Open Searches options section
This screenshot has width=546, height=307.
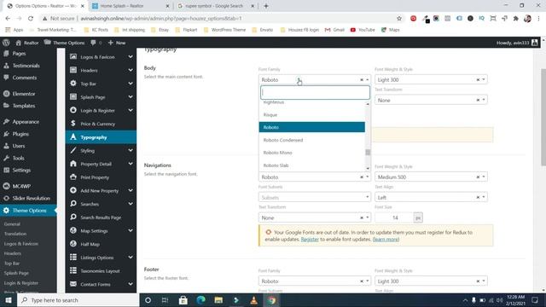(x=101, y=204)
